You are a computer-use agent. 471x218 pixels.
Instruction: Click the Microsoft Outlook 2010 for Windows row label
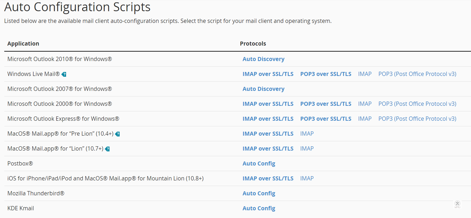click(60, 59)
